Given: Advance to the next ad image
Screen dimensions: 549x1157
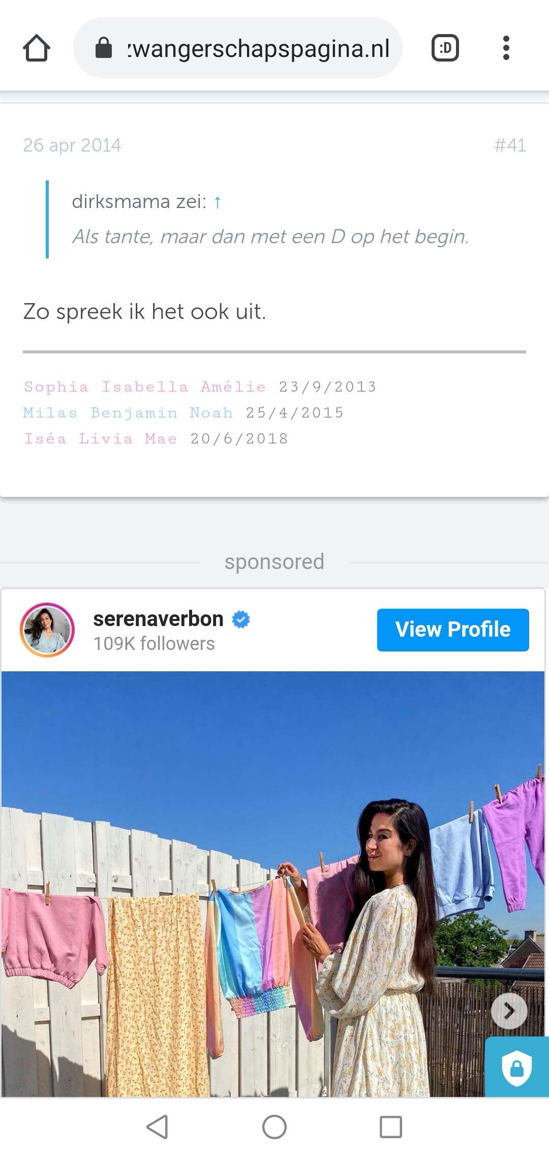Looking at the screenshot, I should pos(509,1011).
